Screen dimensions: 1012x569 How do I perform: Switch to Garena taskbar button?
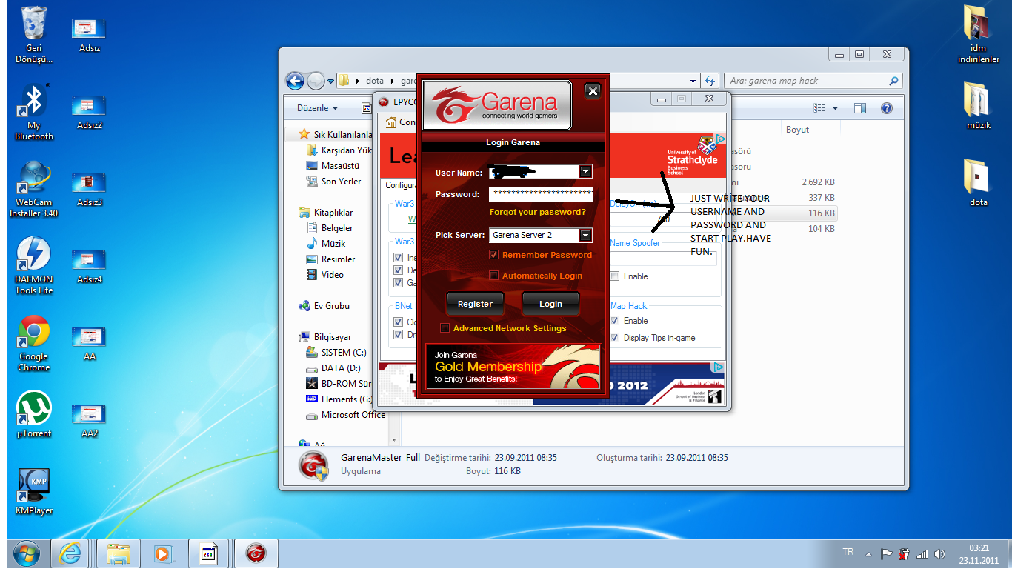[x=256, y=553]
